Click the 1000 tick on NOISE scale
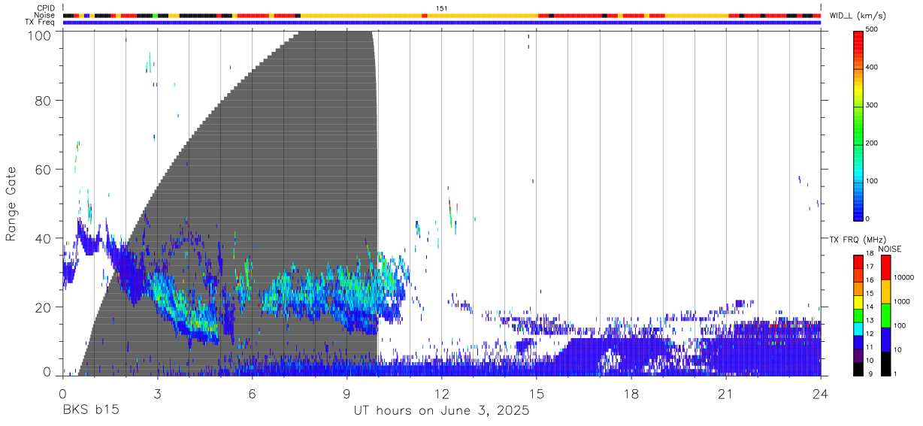923x426 pixels. click(901, 301)
